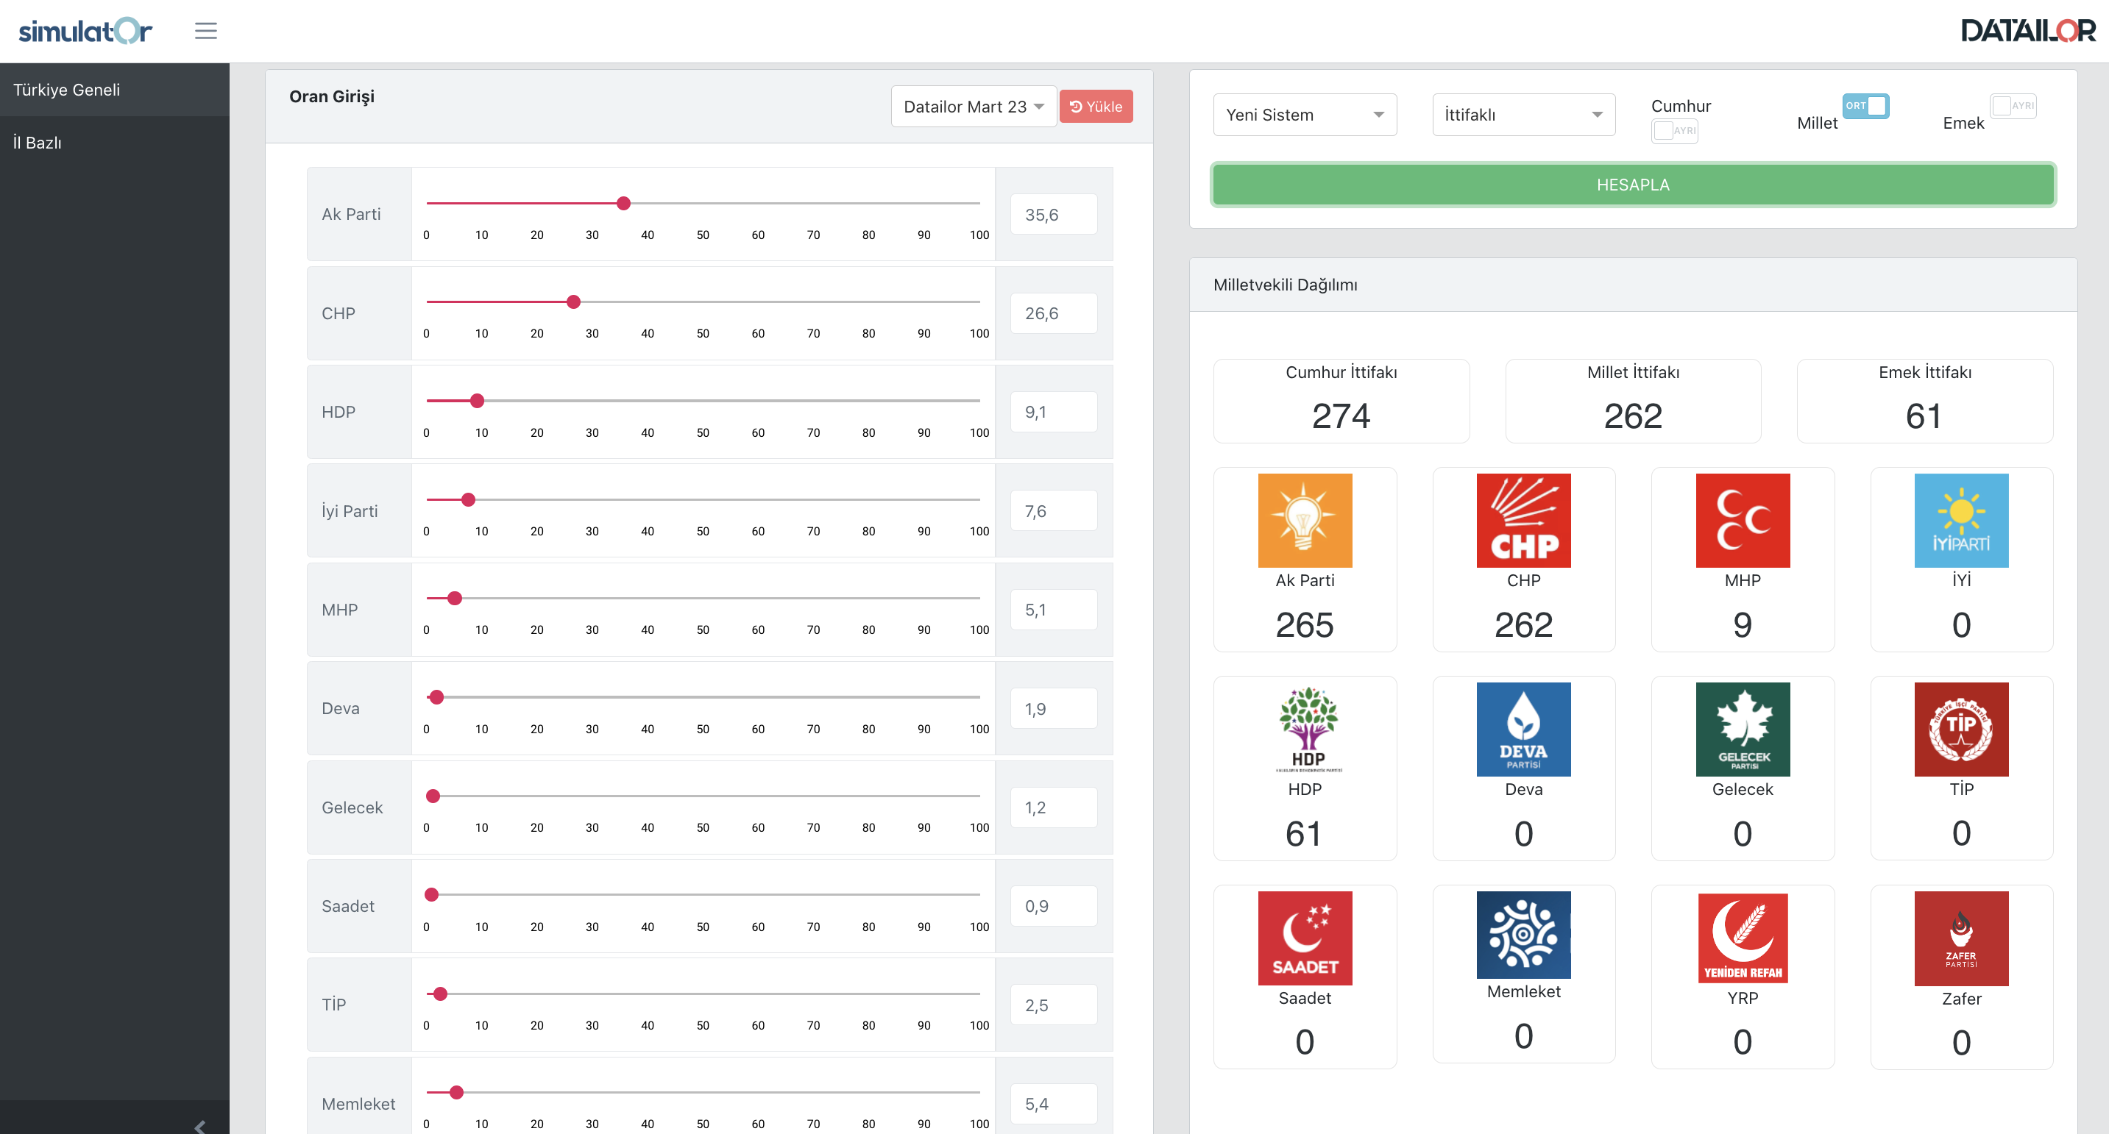The image size is (2109, 1134).
Task: Click the Ak Parti lightbulb logo
Action: (1304, 521)
